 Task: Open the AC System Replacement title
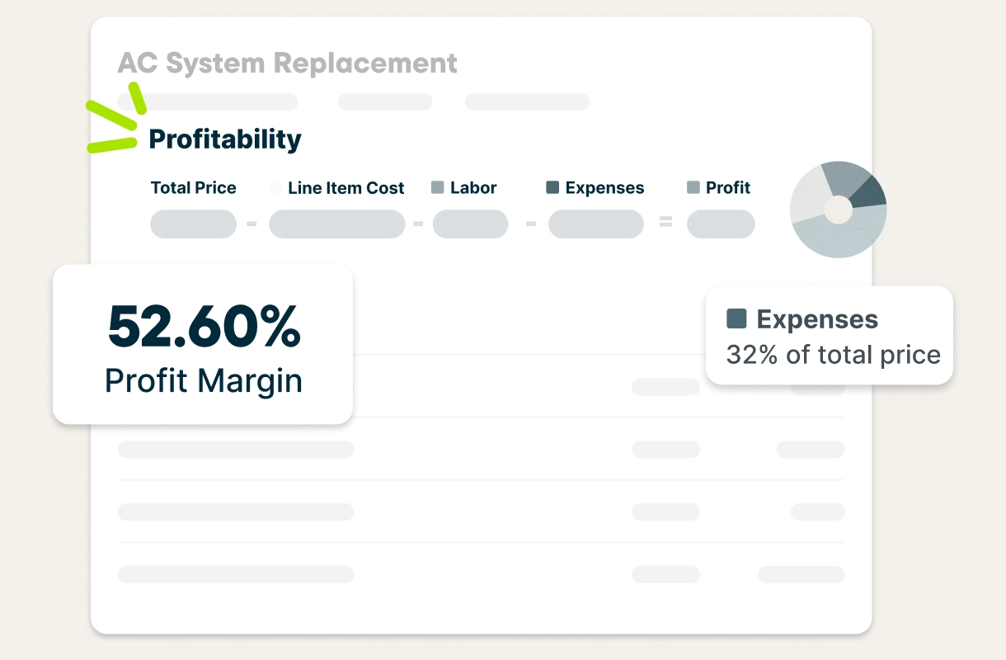287,63
